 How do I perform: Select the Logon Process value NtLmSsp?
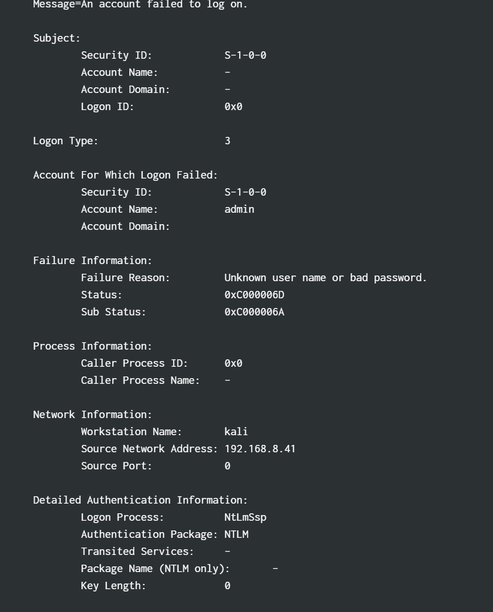click(245, 517)
